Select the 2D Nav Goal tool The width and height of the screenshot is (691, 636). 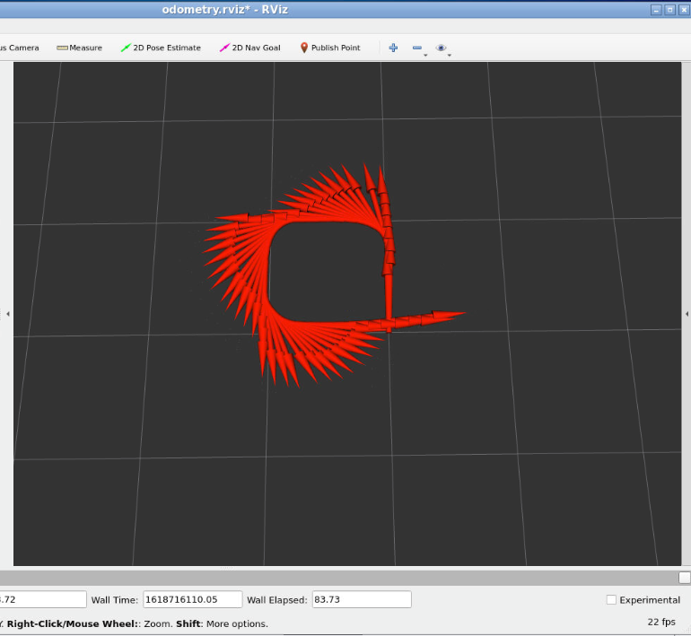(249, 48)
